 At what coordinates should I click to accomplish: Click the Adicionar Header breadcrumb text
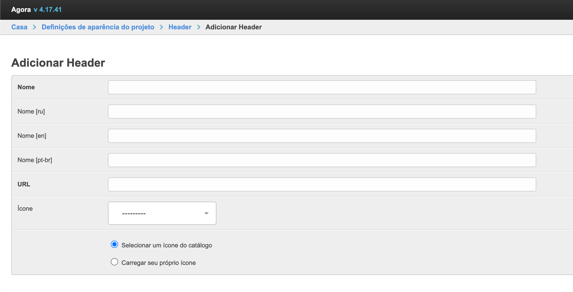click(233, 27)
